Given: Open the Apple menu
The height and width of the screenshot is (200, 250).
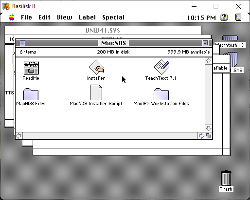Looking at the screenshot, I should coord(12,17).
